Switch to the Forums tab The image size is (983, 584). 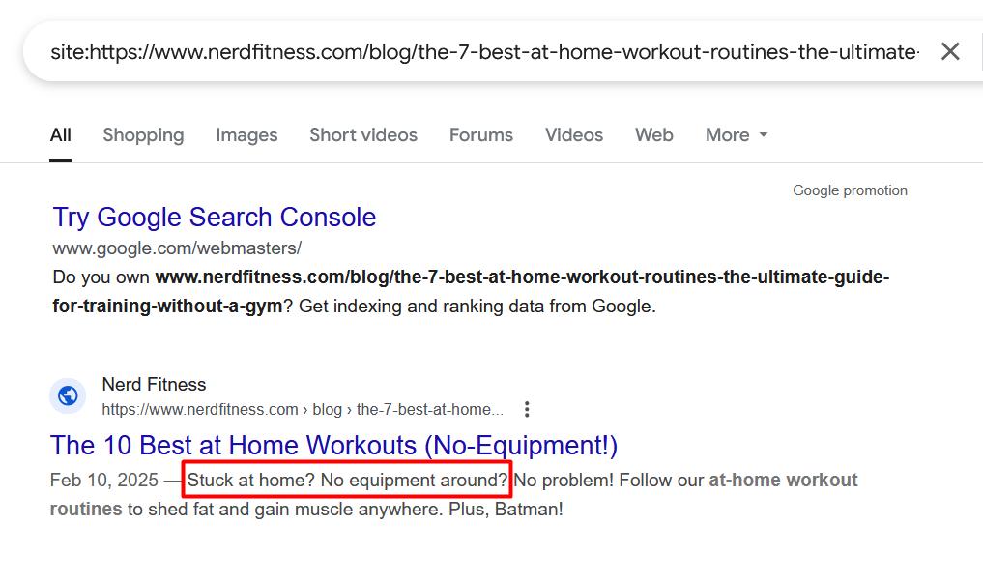pos(481,135)
